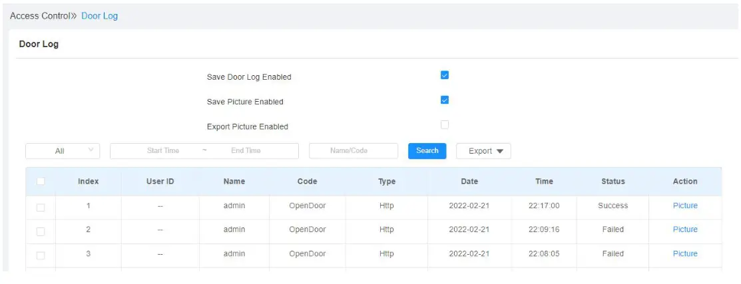Focus the Name/Code search box
Image resolution: width=741 pixels, height=284 pixels.
(353, 151)
